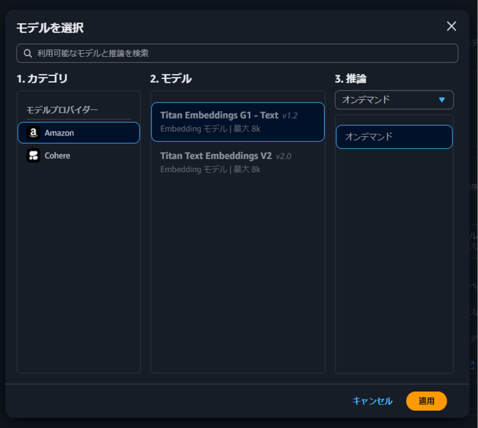This screenshot has width=478, height=428.
Task: Select the Amazon provider label
Action: [59, 133]
